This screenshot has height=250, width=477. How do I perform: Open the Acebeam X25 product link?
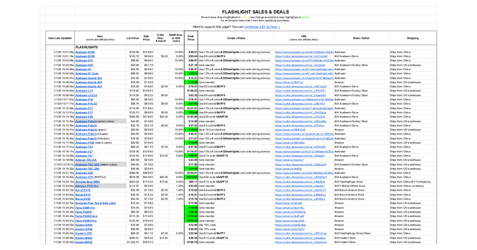(x=84, y=173)
